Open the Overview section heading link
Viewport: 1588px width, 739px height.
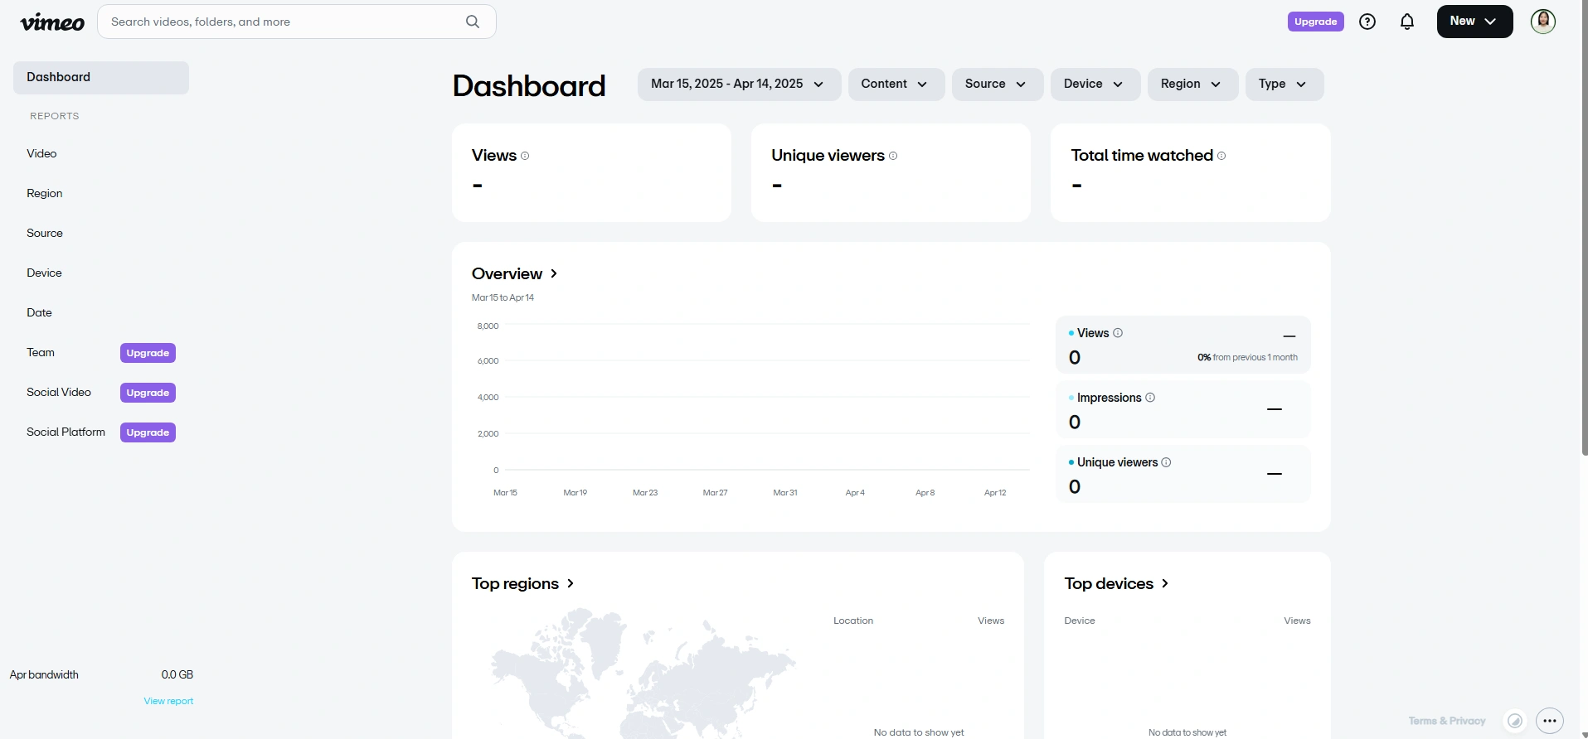coord(514,274)
